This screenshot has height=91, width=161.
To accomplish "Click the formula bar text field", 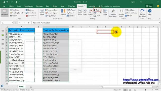I will click(x=95, y=23).
